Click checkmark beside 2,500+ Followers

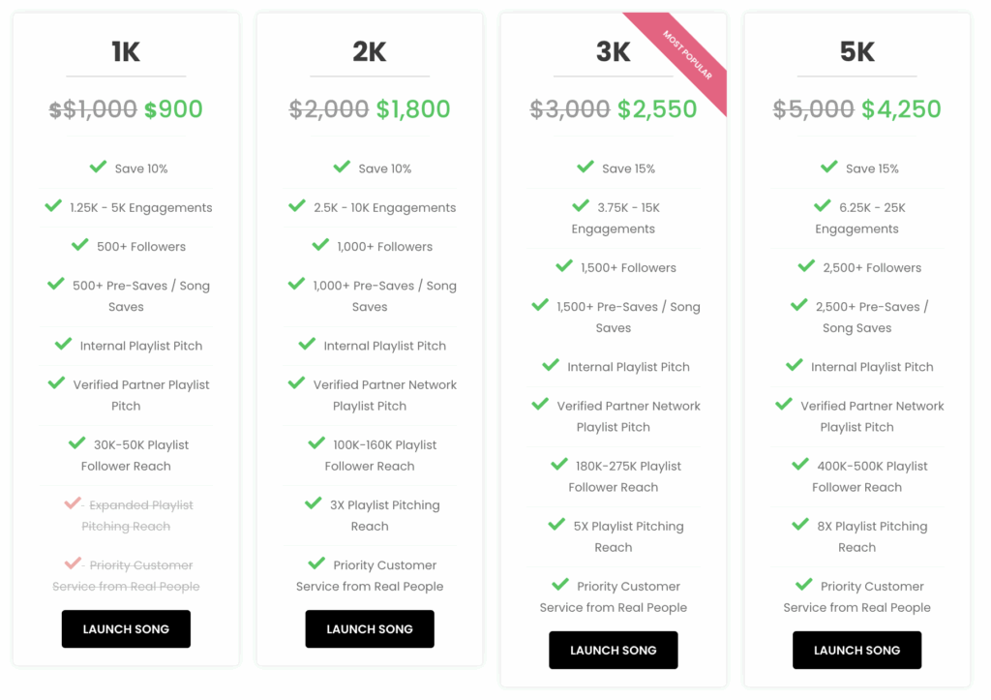coord(807,266)
